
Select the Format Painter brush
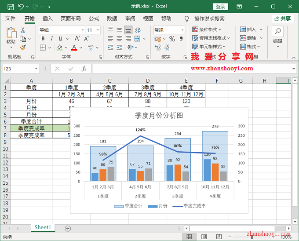coord(23,47)
